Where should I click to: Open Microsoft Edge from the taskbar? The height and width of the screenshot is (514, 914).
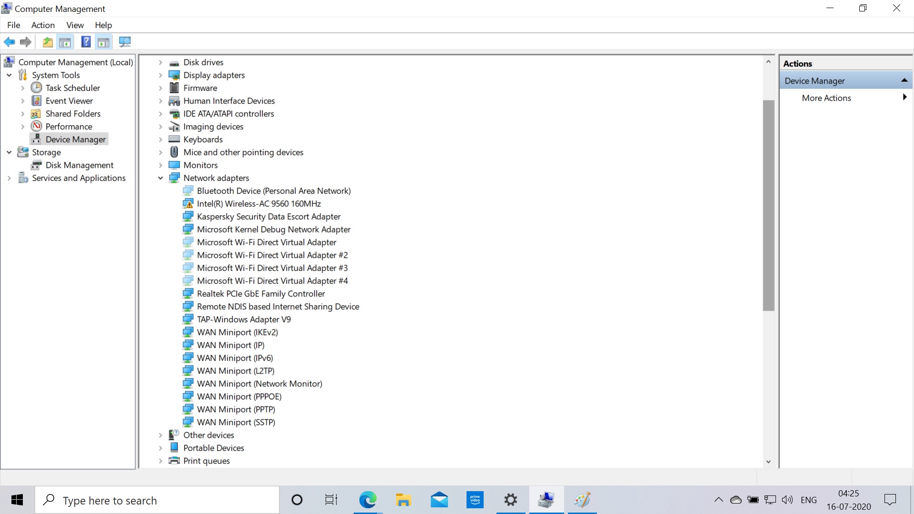(x=368, y=500)
